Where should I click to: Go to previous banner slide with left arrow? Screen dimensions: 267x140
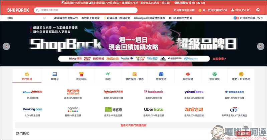tap(6, 46)
